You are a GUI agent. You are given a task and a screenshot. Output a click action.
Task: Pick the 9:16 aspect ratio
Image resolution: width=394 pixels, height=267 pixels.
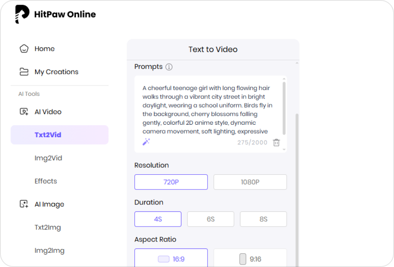click(x=250, y=259)
